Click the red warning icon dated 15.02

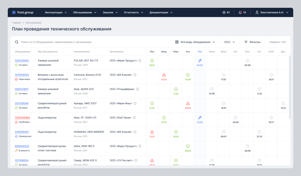click(164, 75)
